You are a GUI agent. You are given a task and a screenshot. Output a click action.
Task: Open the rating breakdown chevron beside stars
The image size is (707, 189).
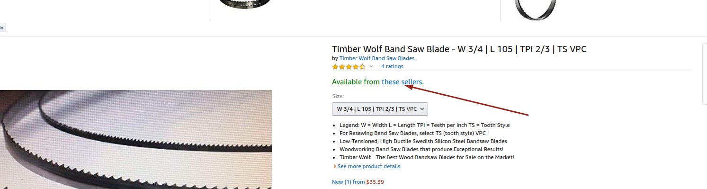(371, 66)
